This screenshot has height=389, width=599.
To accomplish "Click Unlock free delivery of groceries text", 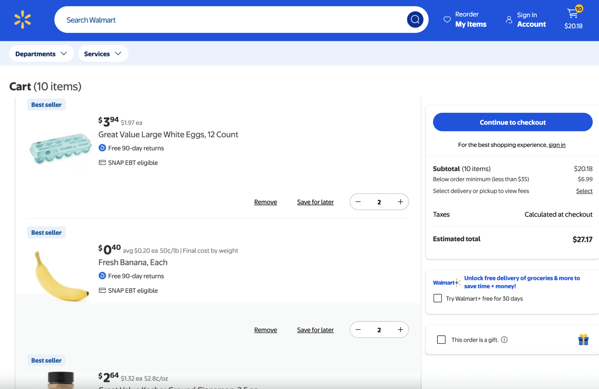I will coord(522,282).
